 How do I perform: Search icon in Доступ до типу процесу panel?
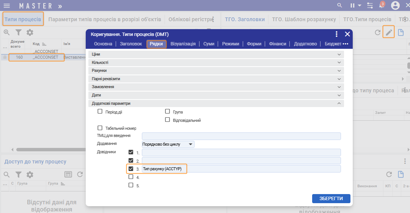pos(6,174)
